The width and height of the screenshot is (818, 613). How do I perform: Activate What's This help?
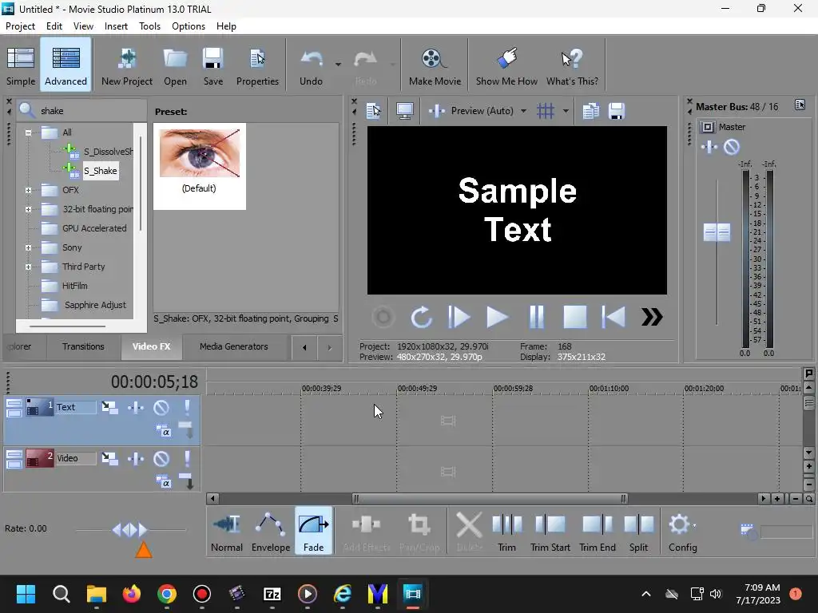pyautogui.click(x=572, y=65)
